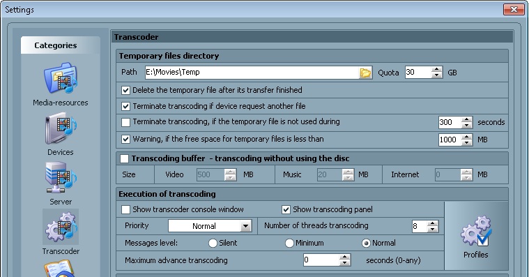Click the maximum advance transcoding field
The width and height of the screenshot is (529, 277).
(x=321, y=260)
